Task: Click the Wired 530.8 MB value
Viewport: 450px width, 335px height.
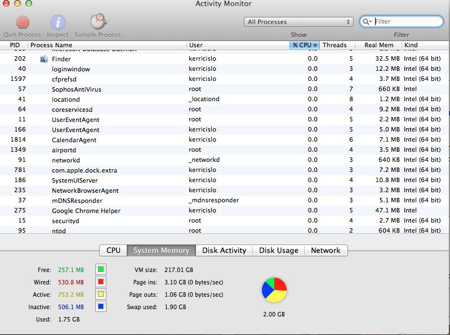Action: tap(71, 282)
